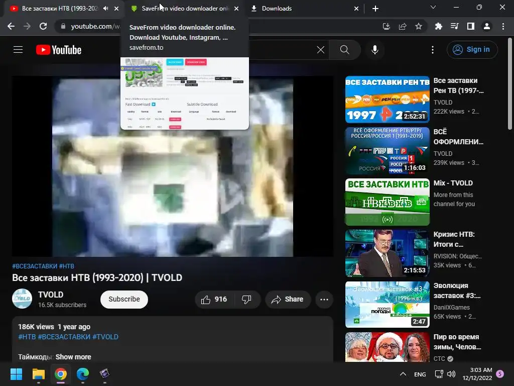Open TVOLD channel avatar
This screenshot has width=514, height=386.
22,299
